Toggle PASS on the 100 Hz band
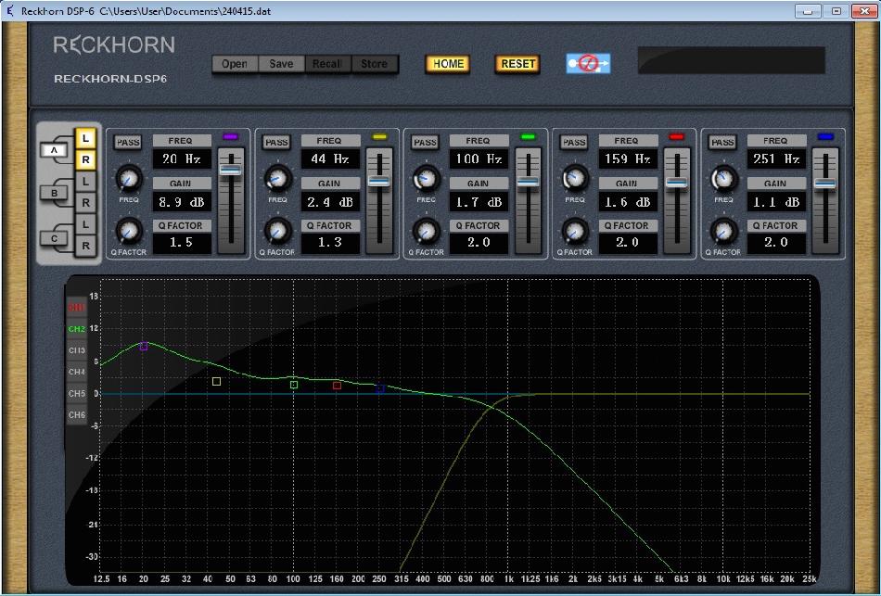 coord(425,142)
